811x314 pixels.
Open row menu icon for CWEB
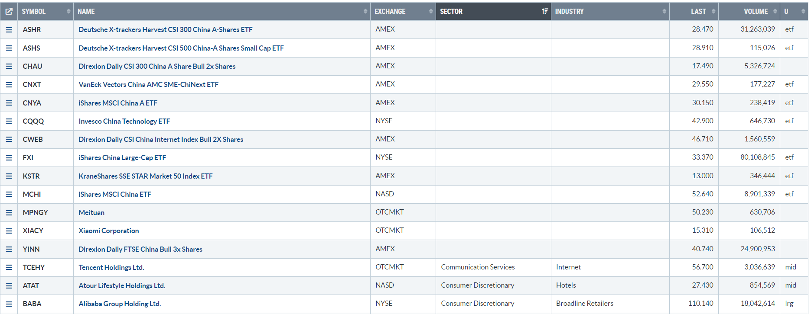[9, 139]
